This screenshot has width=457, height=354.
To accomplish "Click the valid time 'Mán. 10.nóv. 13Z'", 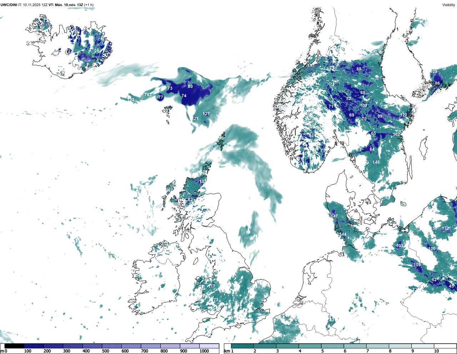I will click(x=69, y=5).
